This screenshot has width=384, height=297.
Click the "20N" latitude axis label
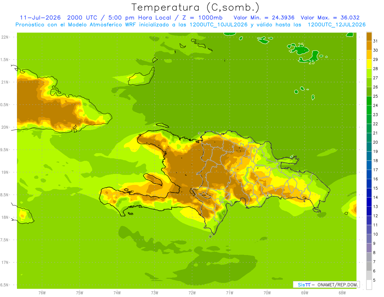[x=4, y=127]
